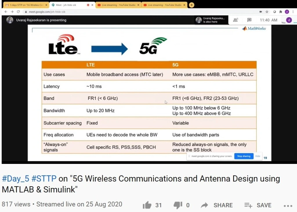Viewport: 297px width, 212px height.
Task: Close the first YouTube Studio tab
Action: (x=138, y=5)
